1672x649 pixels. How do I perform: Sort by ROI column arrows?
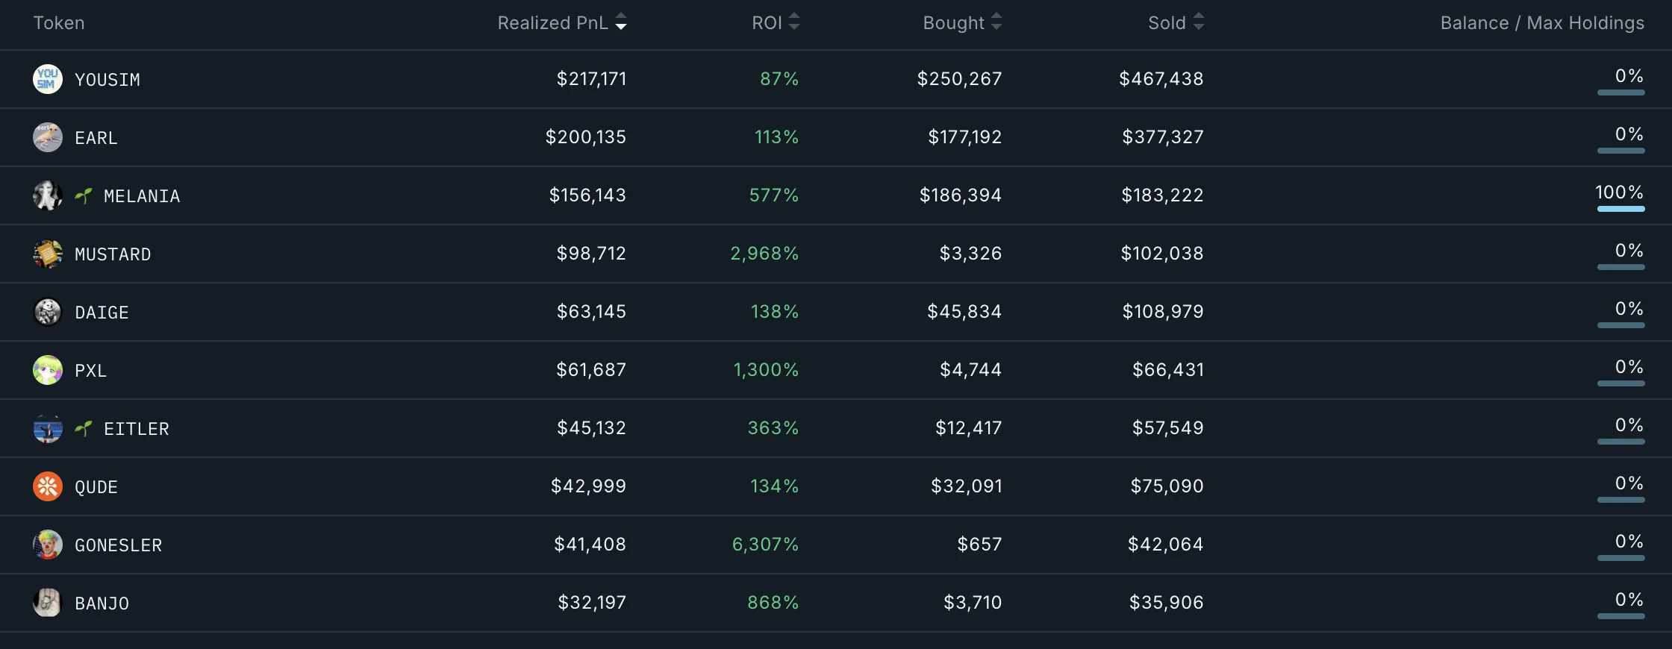tap(794, 22)
